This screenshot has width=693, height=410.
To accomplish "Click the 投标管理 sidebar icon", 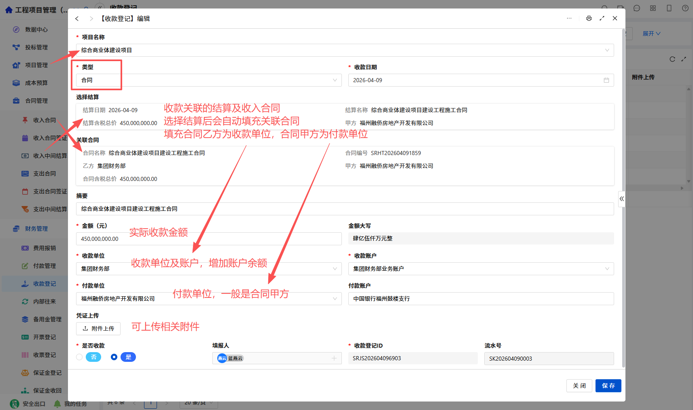I will point(16,47).
